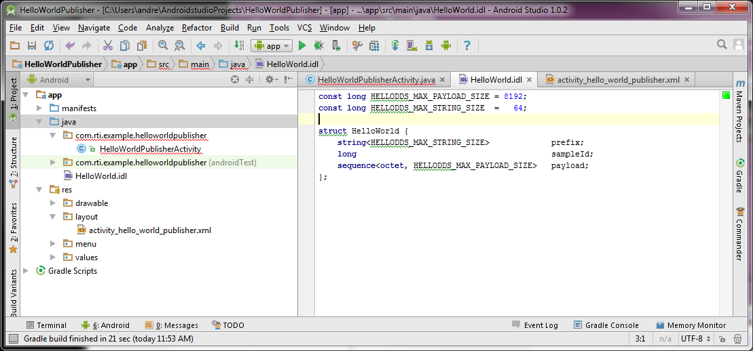Collapse the java folder node

pos(39,122)
